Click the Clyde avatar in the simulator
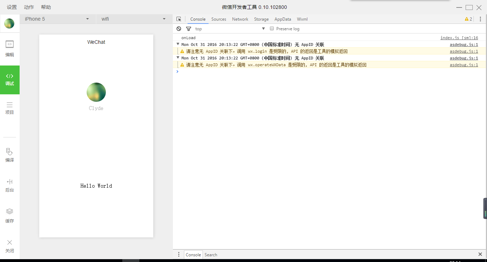This screenshot has width=487, height=262. (96, 92)
